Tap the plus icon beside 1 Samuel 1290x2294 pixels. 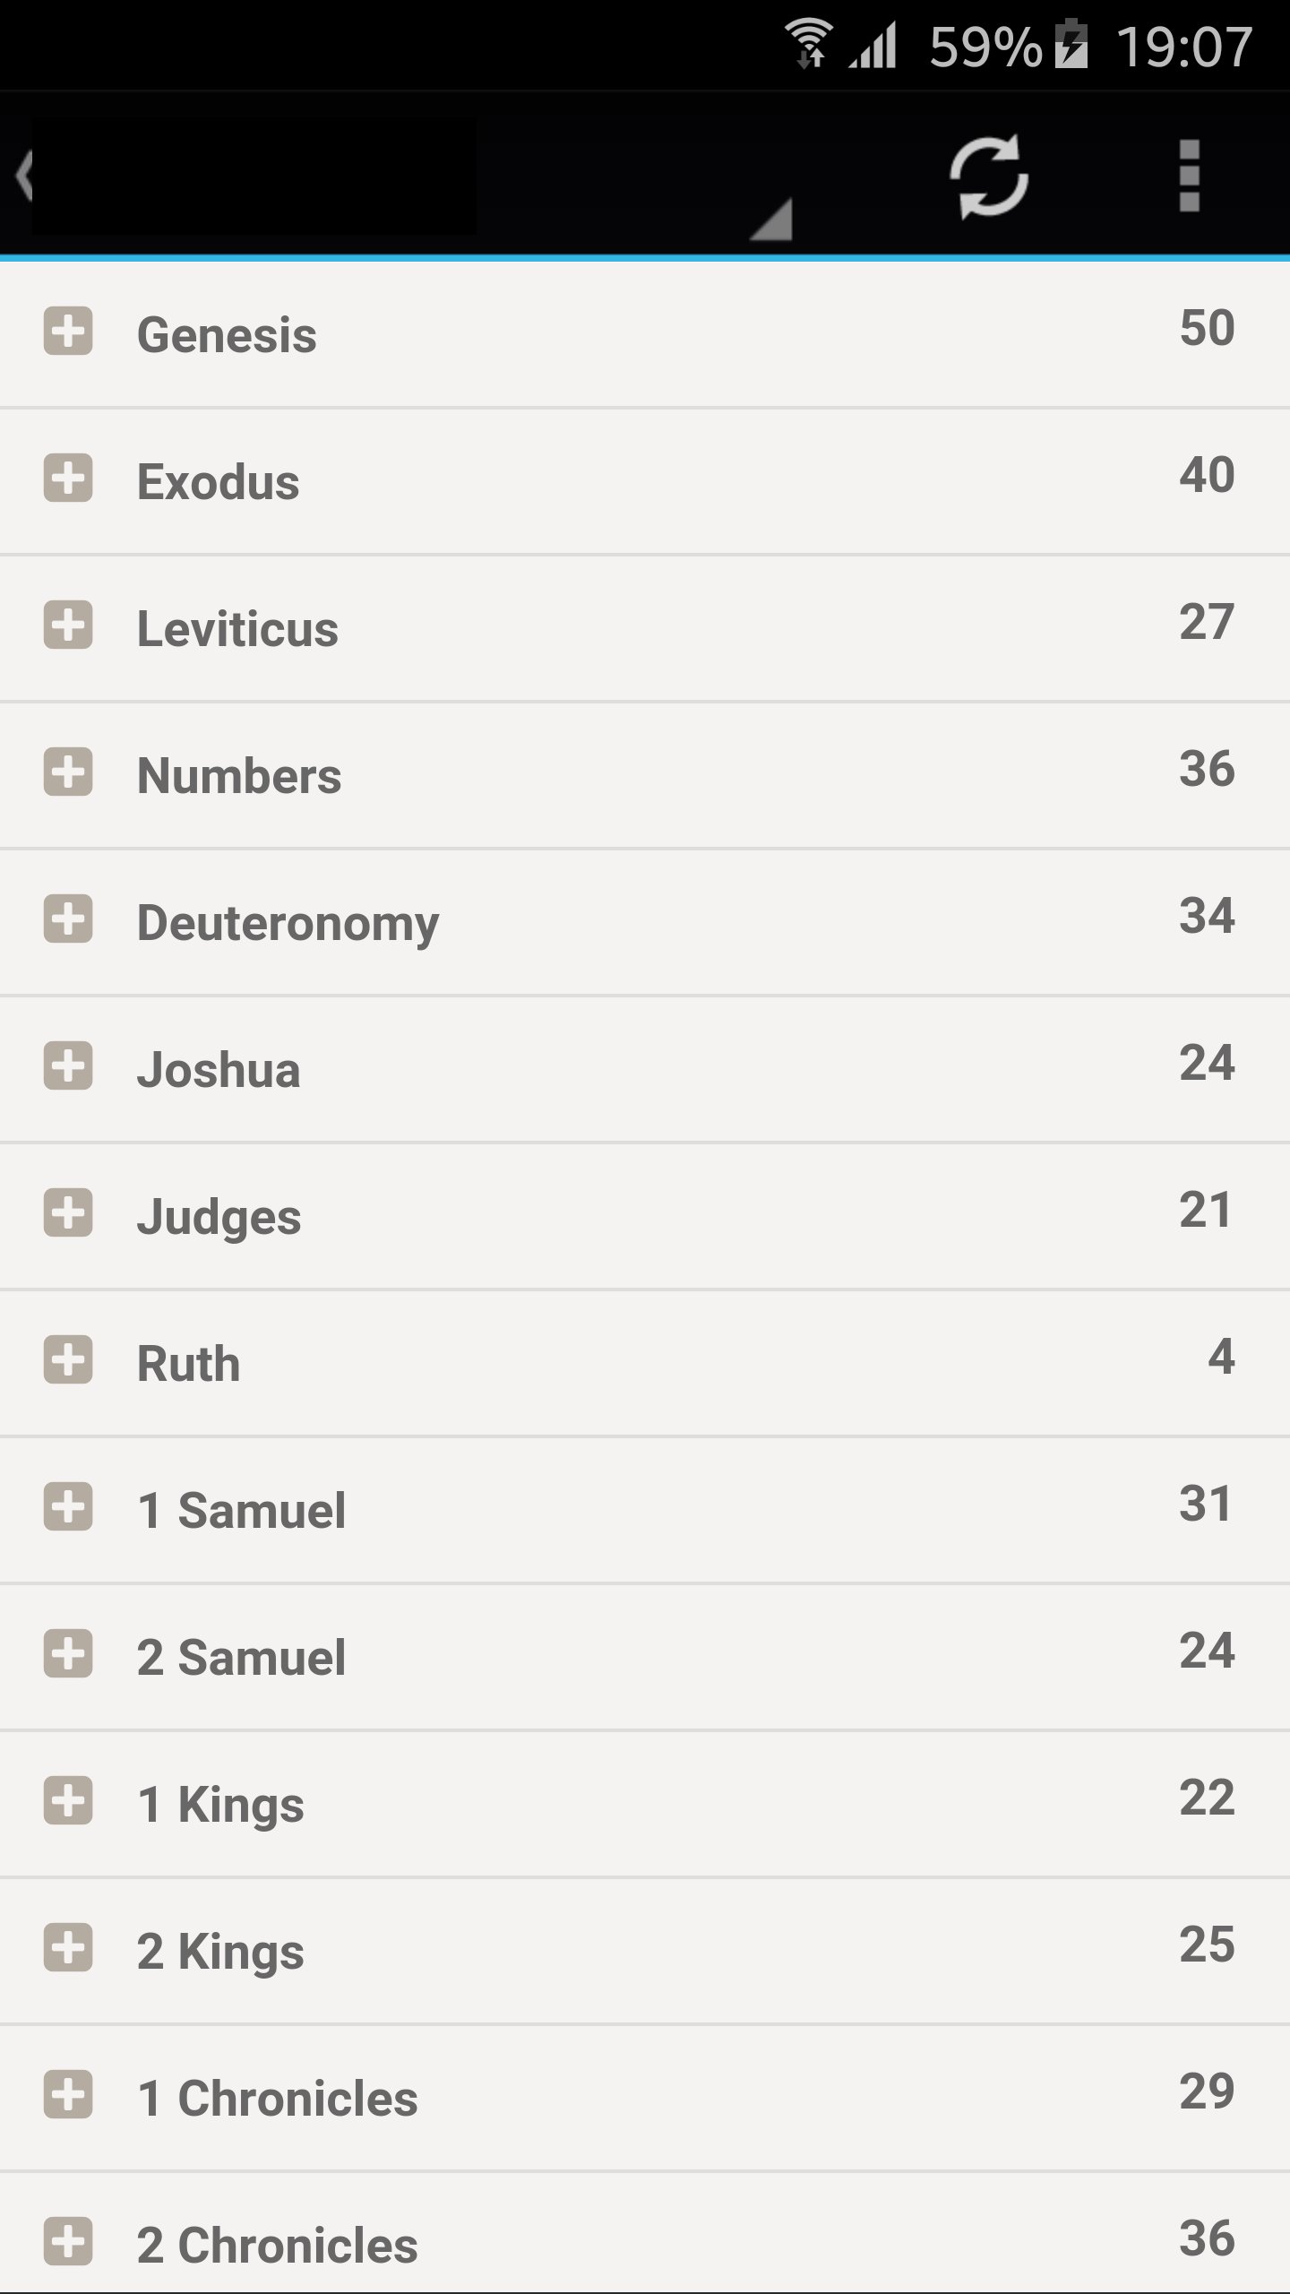point(68,1507)
